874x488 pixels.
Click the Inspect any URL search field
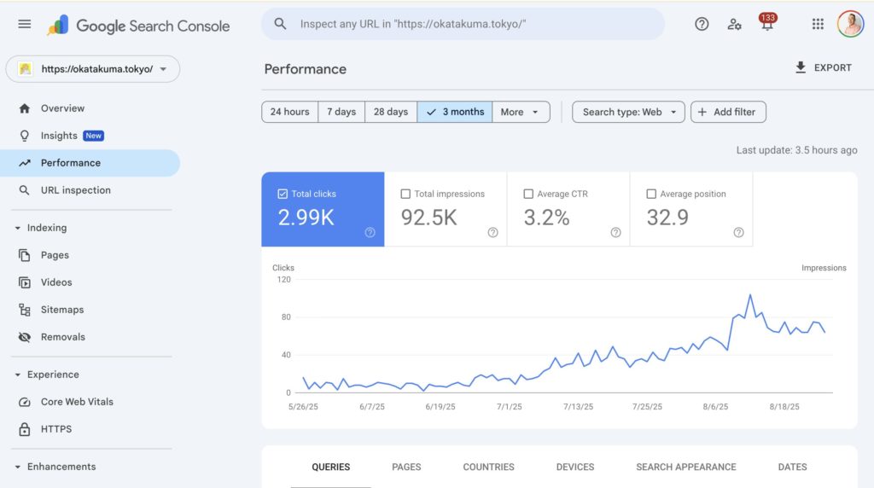point(463,24)
